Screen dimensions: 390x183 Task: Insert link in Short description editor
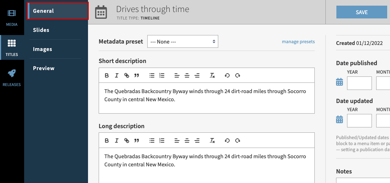127,75
